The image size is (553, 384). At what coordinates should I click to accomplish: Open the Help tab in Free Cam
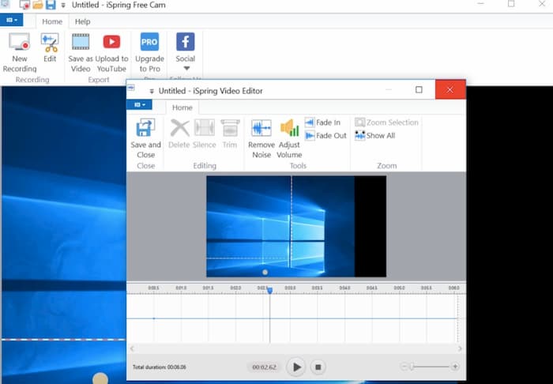pyautogui.click(x=82, y=21)
